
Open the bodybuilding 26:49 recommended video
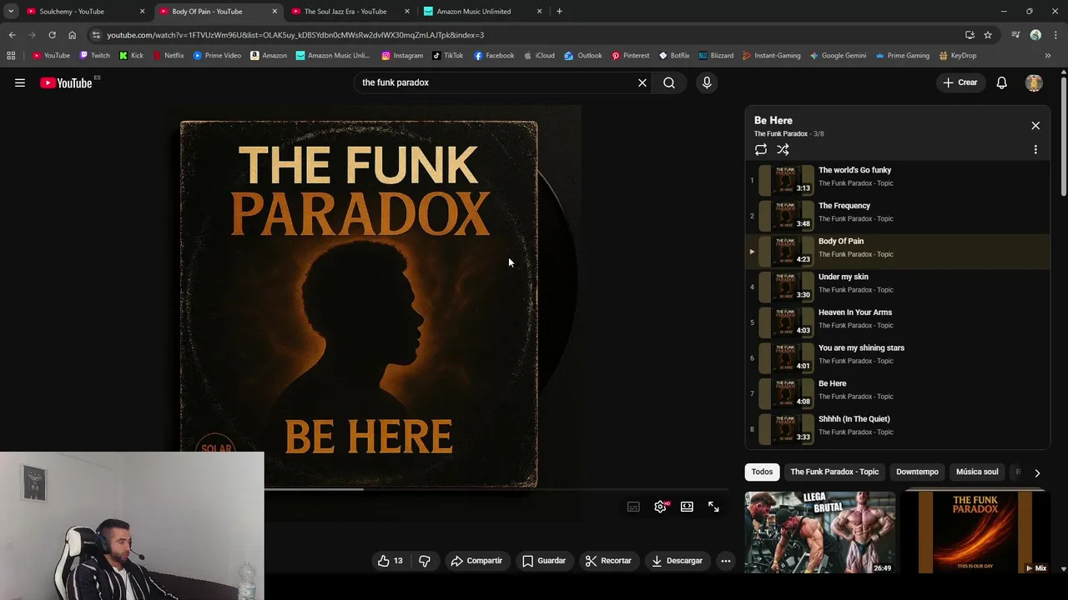tap(820, 532)
